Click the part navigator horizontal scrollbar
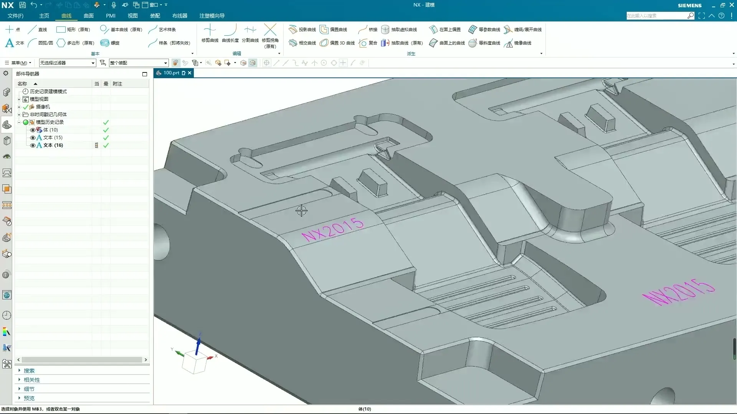 coord(82,360)
